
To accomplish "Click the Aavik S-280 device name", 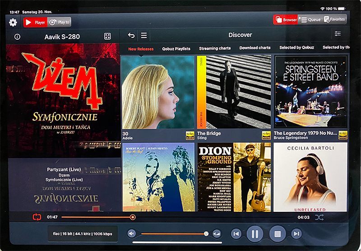I will 62,37.
